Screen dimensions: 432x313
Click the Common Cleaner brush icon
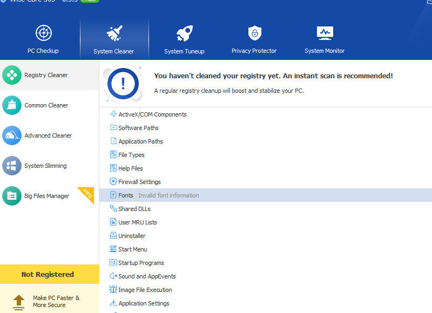pos(12,105)
